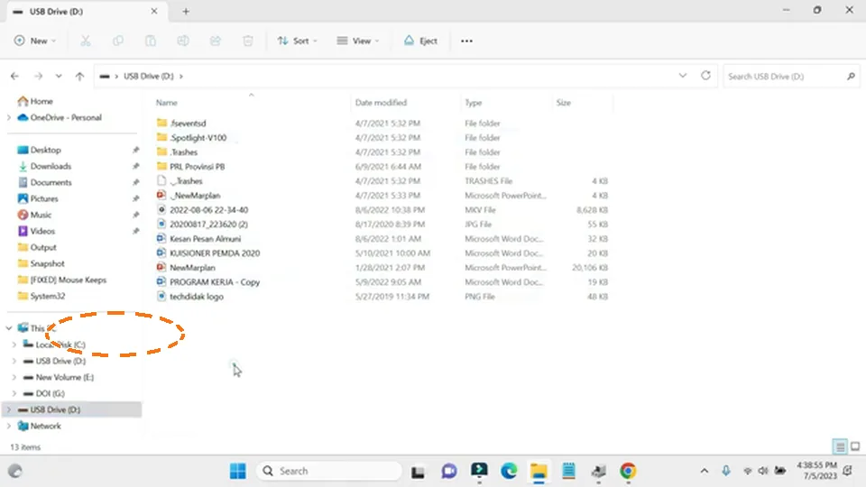Click the Notepad taskbar icon
This screenshot has width=866, height=487.
point(568,471)
